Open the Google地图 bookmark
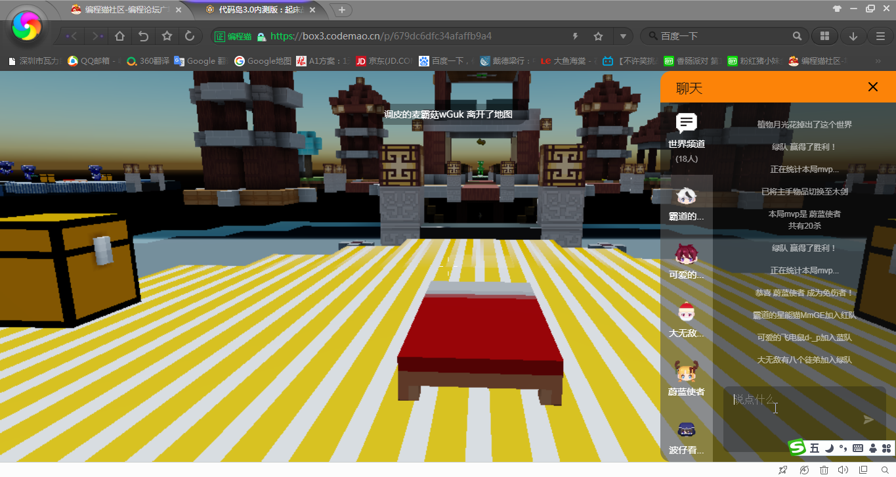 [263, 61]
